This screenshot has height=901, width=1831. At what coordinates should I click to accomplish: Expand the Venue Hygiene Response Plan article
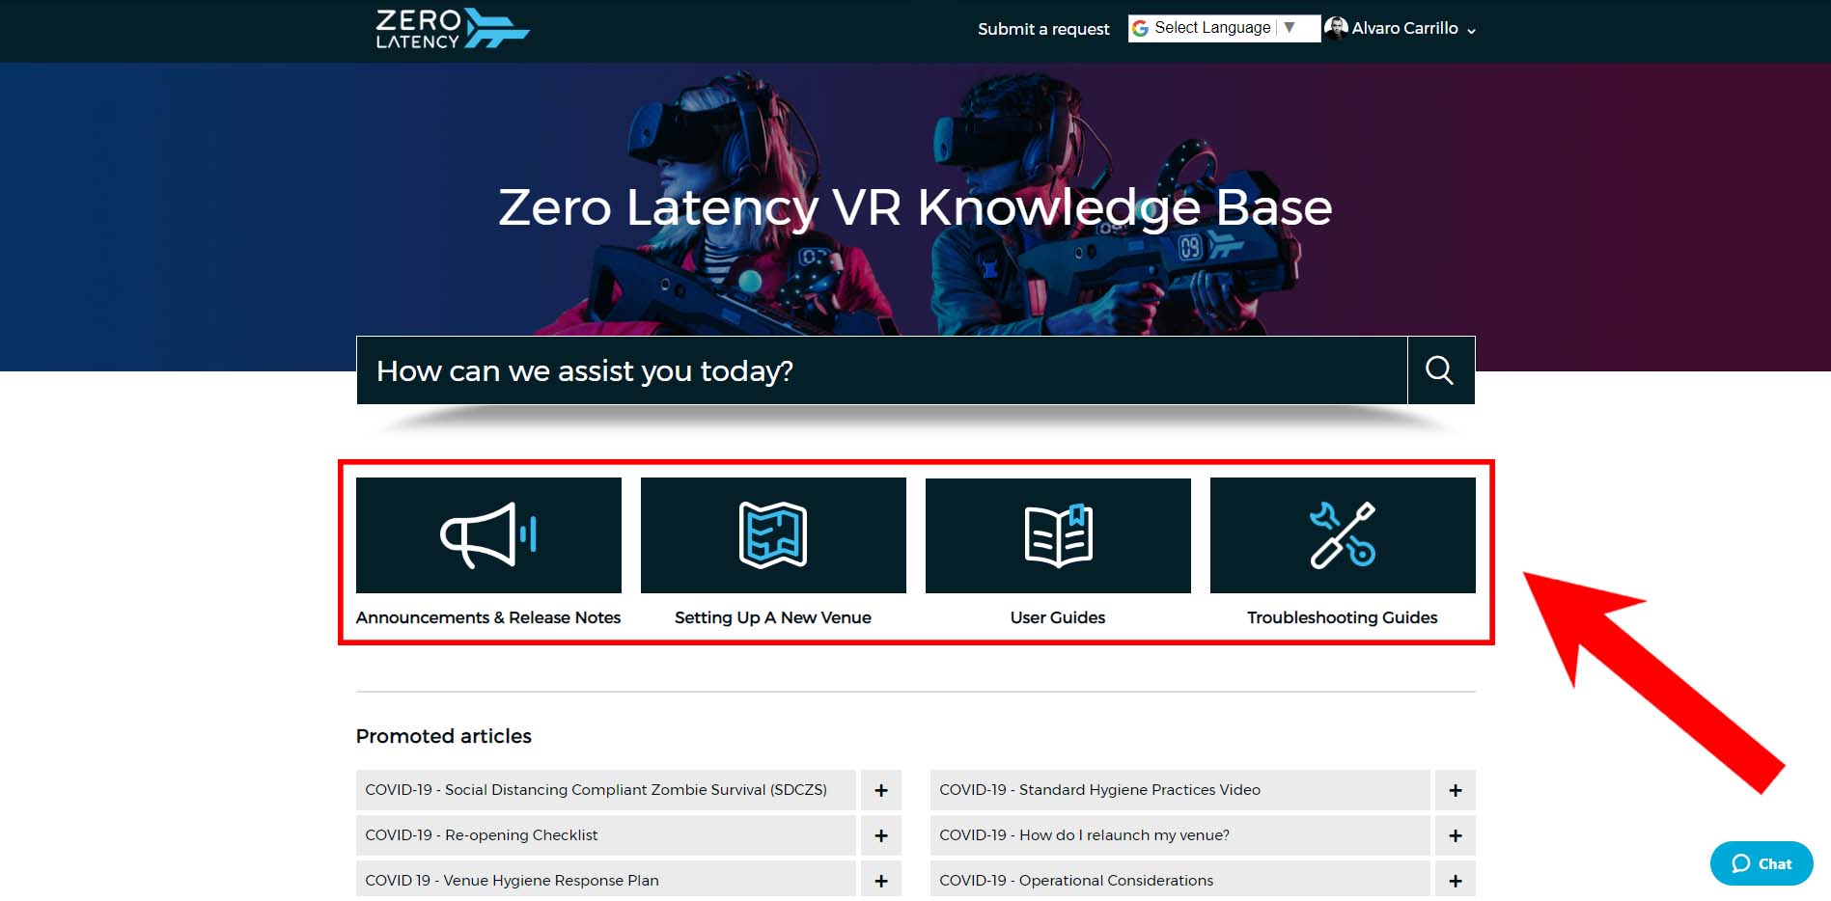(x=881, y=880)
